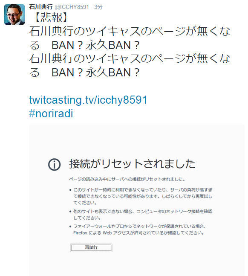Click the circled info icon beside the error heading
The image size is (248, 276).
coord(55,165)
